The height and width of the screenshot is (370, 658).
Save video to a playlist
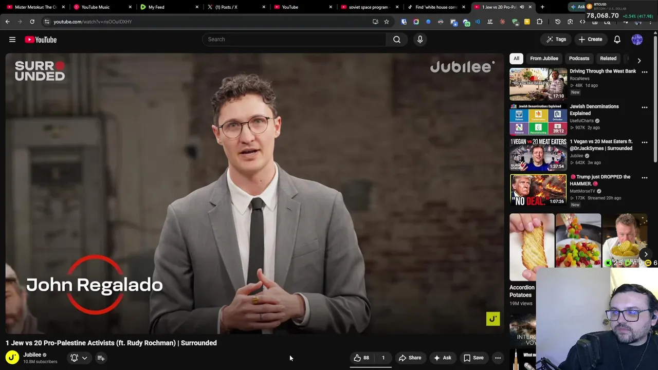[x=473, y=358]
